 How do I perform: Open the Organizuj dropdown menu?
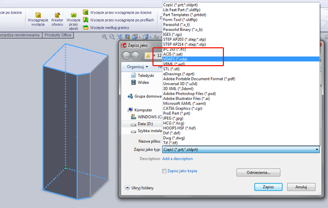pos(137,67)
